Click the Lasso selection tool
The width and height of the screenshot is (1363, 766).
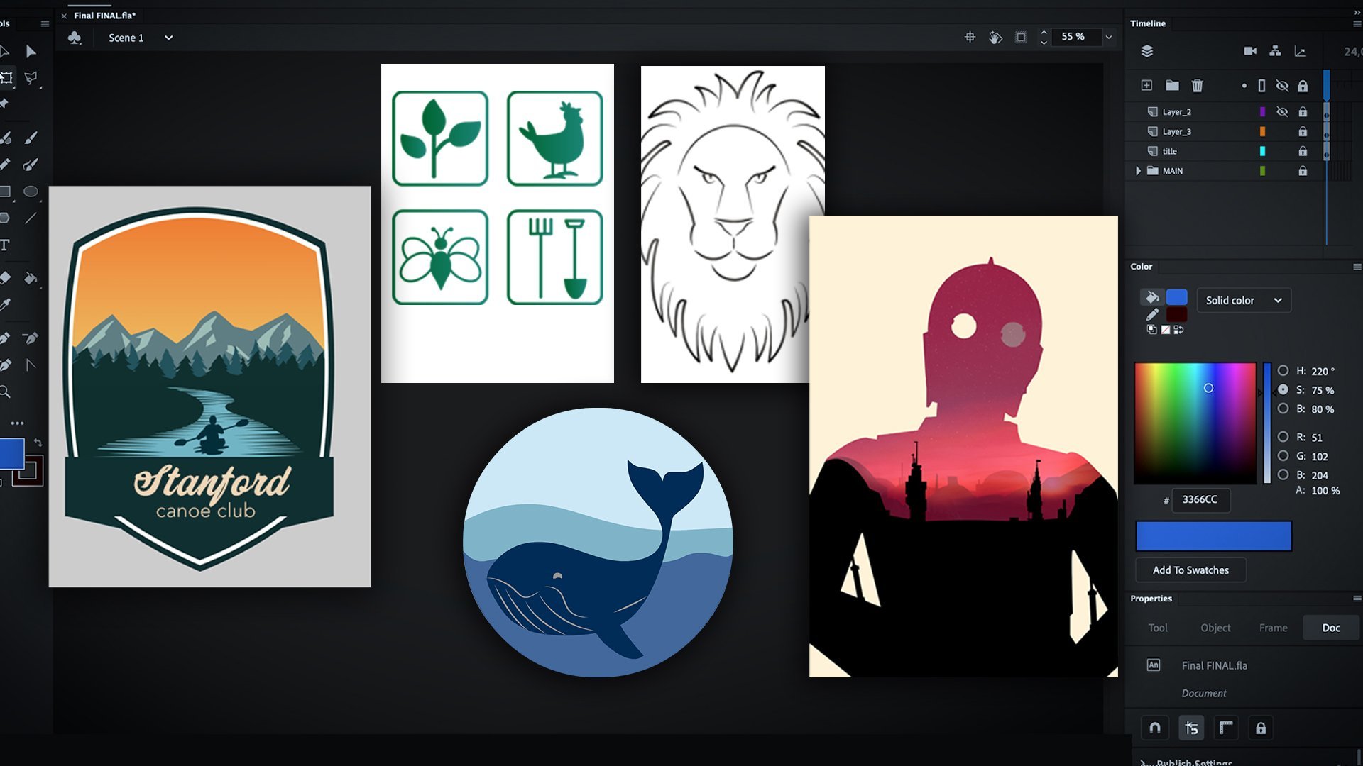[31, 77]
